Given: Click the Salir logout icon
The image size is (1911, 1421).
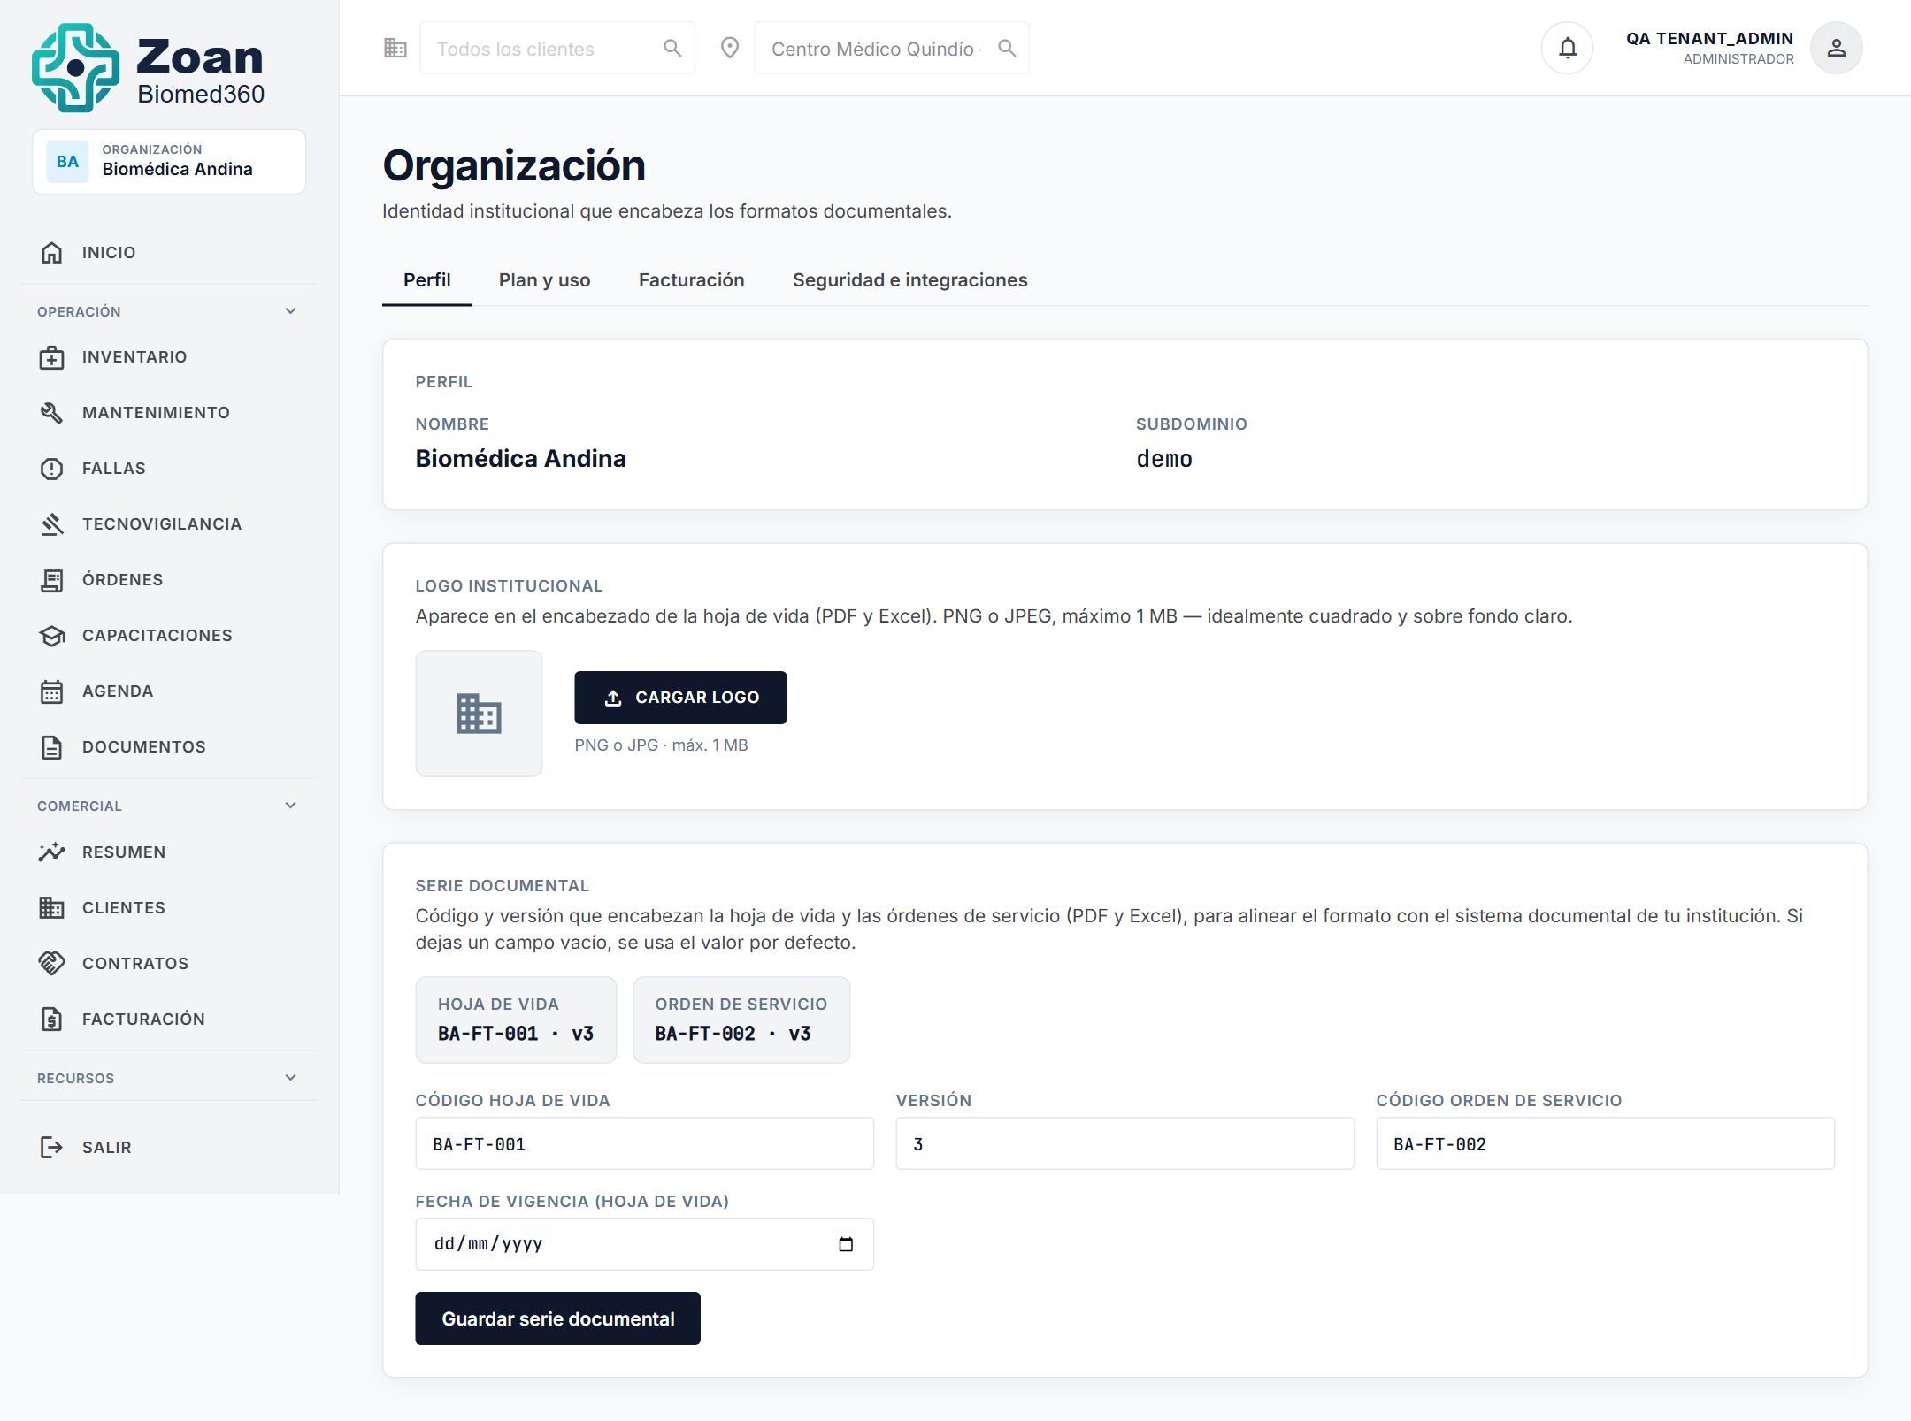Looking at the screenshot, I should coord(52,1148).
